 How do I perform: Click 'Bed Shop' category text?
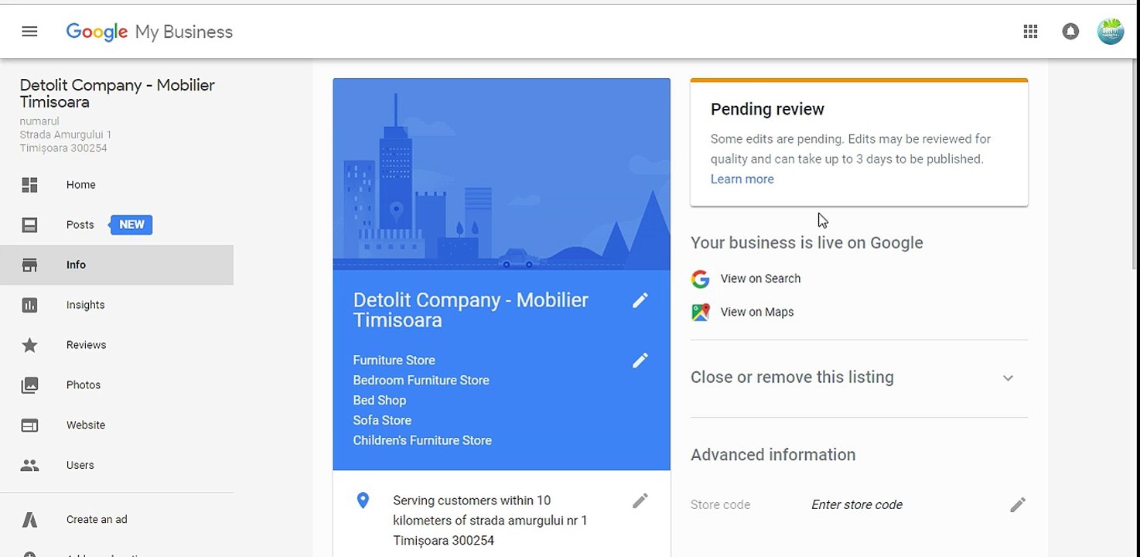[x=380, y=401]
